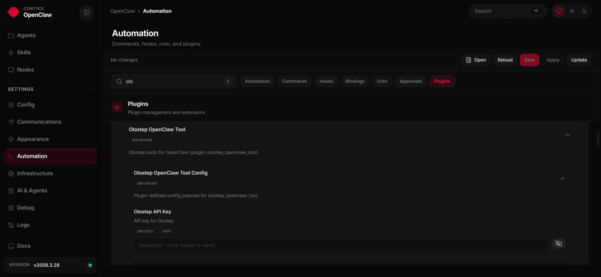
Task: Open the Debug page
Action: click(50, 208)
